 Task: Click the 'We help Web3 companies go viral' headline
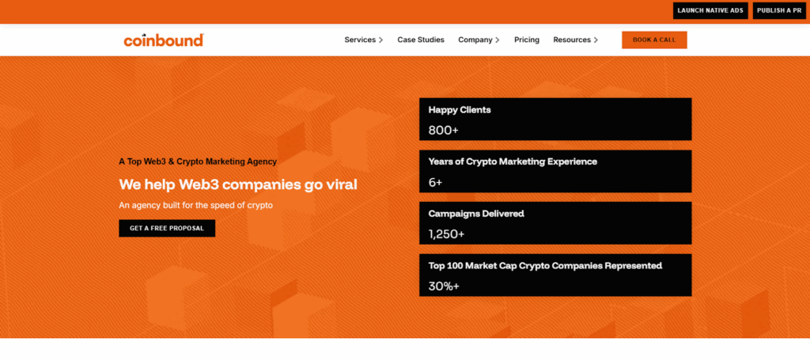tap(238, 184)
